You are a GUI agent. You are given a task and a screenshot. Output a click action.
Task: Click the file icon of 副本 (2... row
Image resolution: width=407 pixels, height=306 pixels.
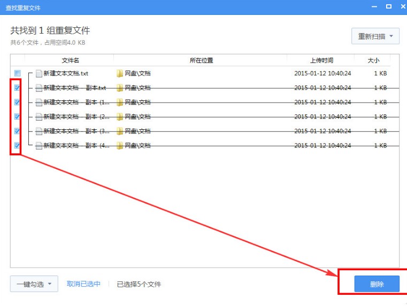click(x=39, y=117)
